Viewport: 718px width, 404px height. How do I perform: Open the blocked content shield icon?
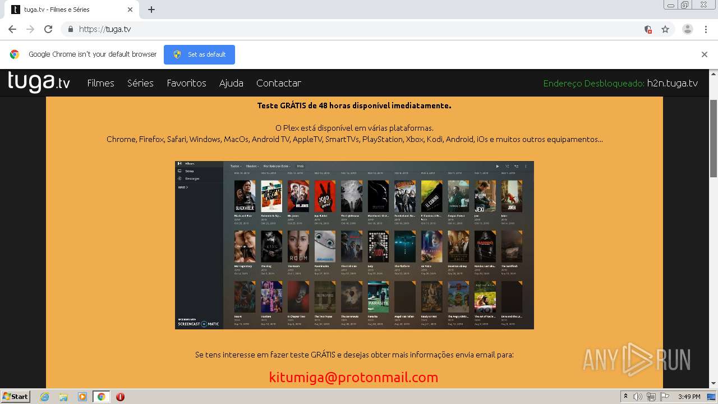[x=648, y=29]
